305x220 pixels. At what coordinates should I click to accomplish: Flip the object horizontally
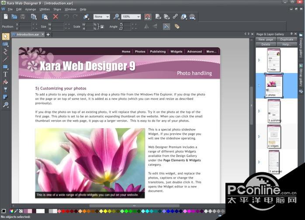(146, 27)
